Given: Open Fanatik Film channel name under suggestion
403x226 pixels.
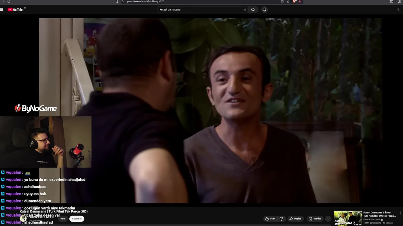Looking at the screenshot, I should point(371,220).
